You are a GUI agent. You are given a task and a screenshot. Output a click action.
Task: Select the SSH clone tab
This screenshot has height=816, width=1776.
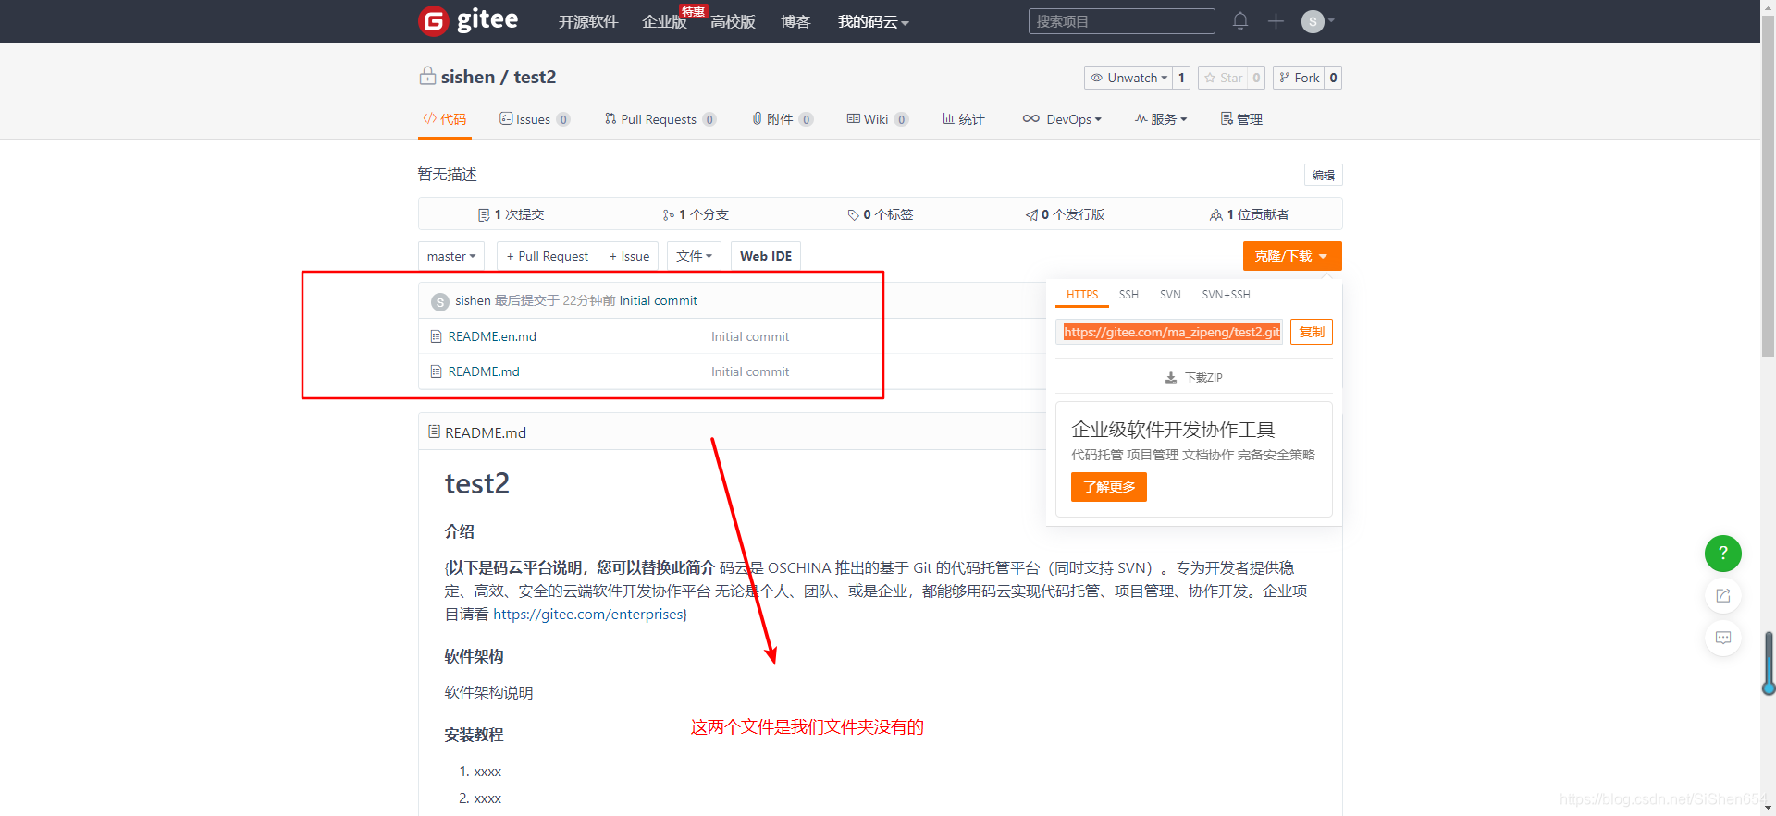pyautogui.click(x=1128, y=295)
